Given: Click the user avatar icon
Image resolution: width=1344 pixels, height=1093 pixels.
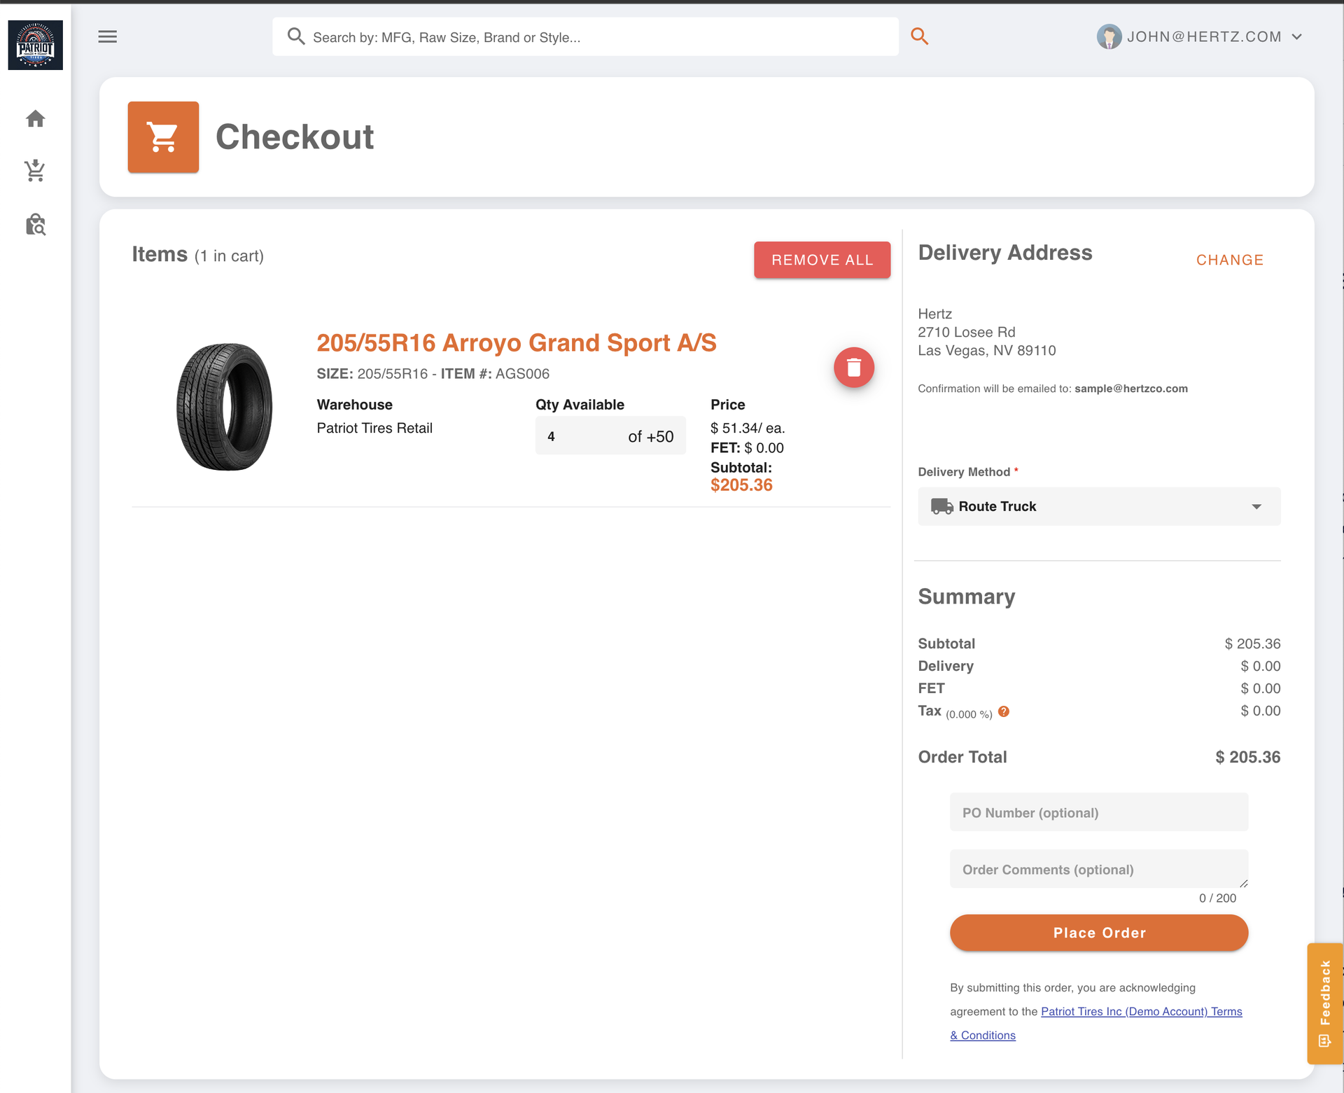Looking at the screenshot, I should 1109,36.
